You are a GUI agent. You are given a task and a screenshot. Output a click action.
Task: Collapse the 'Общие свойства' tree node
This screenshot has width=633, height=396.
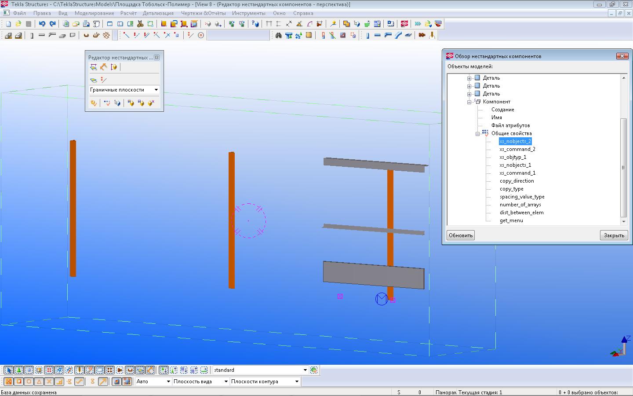point(477,134)
